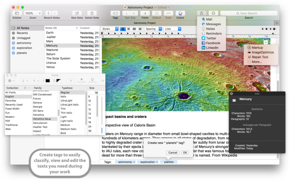
Task: Click the Share icon above the menu
Action: (201, 13)
